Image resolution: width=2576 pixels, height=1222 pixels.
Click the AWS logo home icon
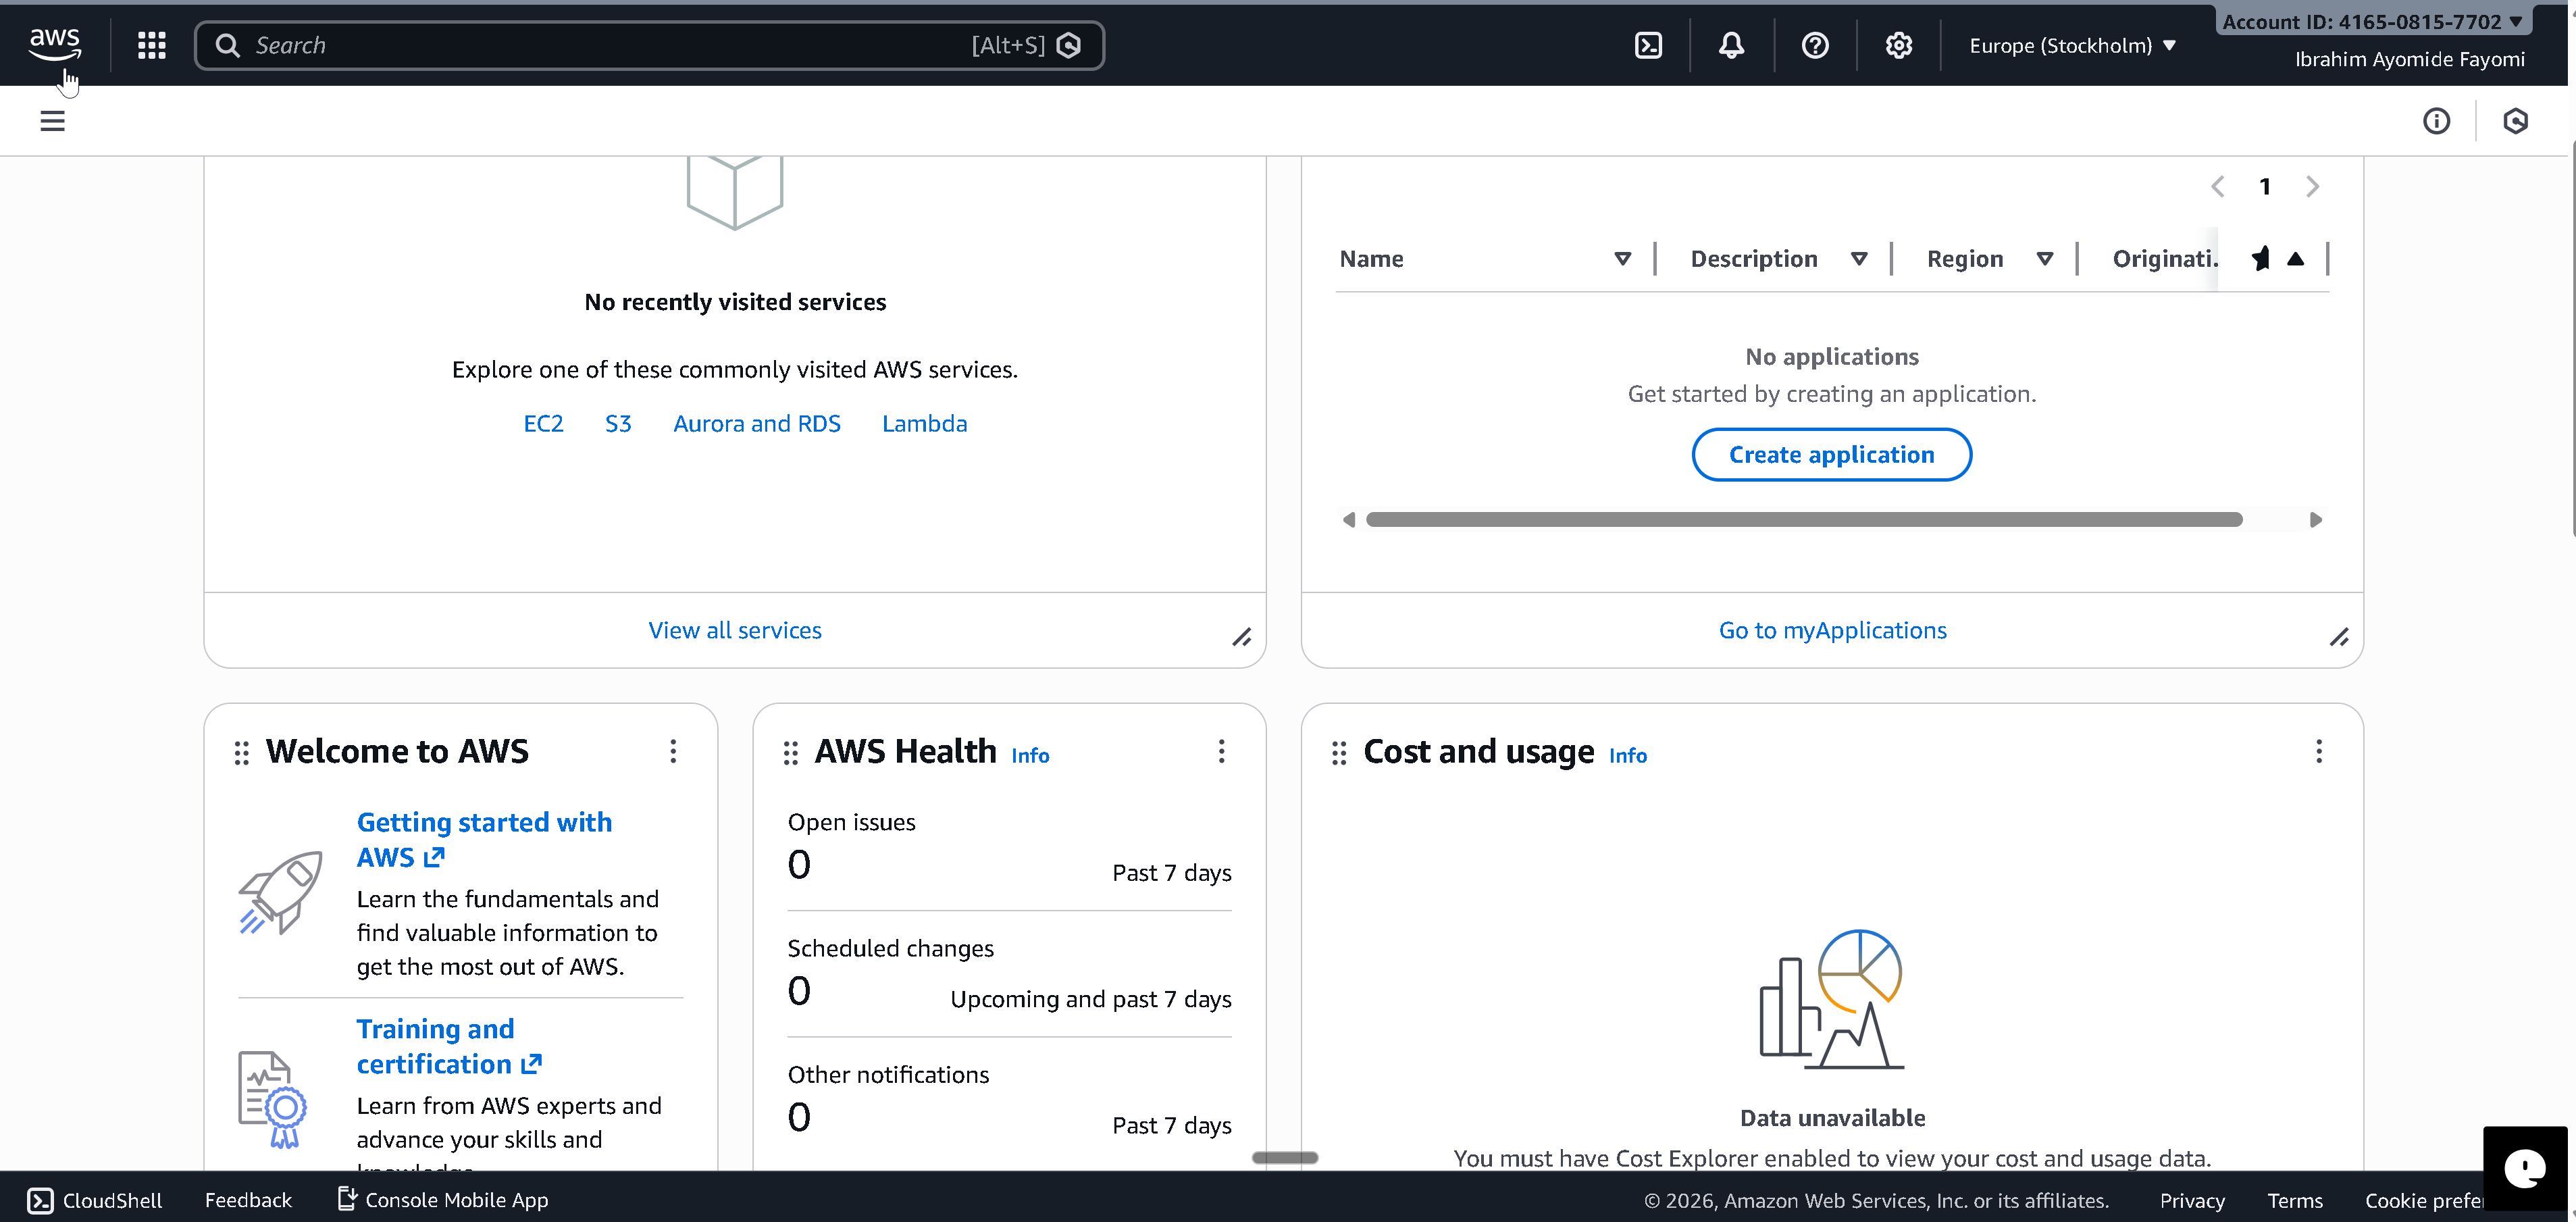coord(54,44)
